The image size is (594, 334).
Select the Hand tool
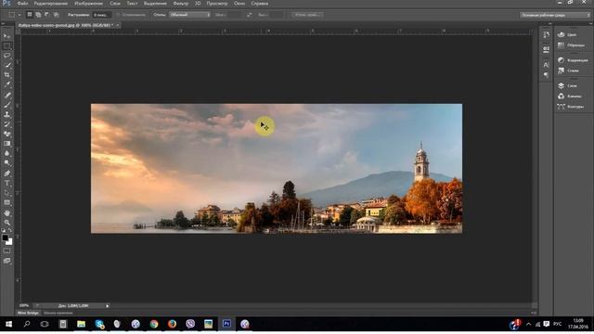[x=6, y=212]
